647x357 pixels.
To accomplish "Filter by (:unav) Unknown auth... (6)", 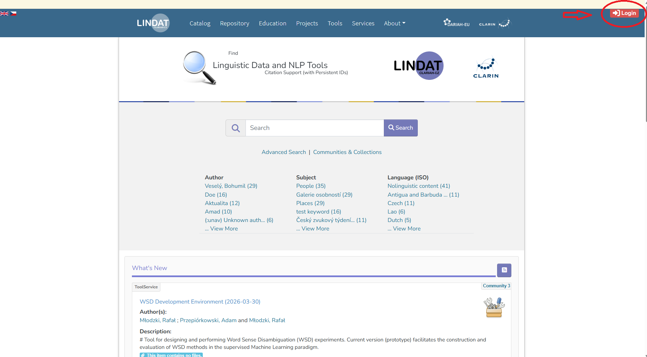I will [x=239, y=220].
